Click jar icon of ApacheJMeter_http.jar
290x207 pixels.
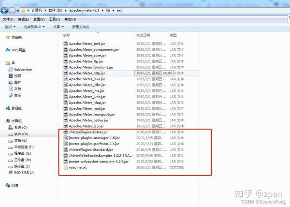(65, 73)
